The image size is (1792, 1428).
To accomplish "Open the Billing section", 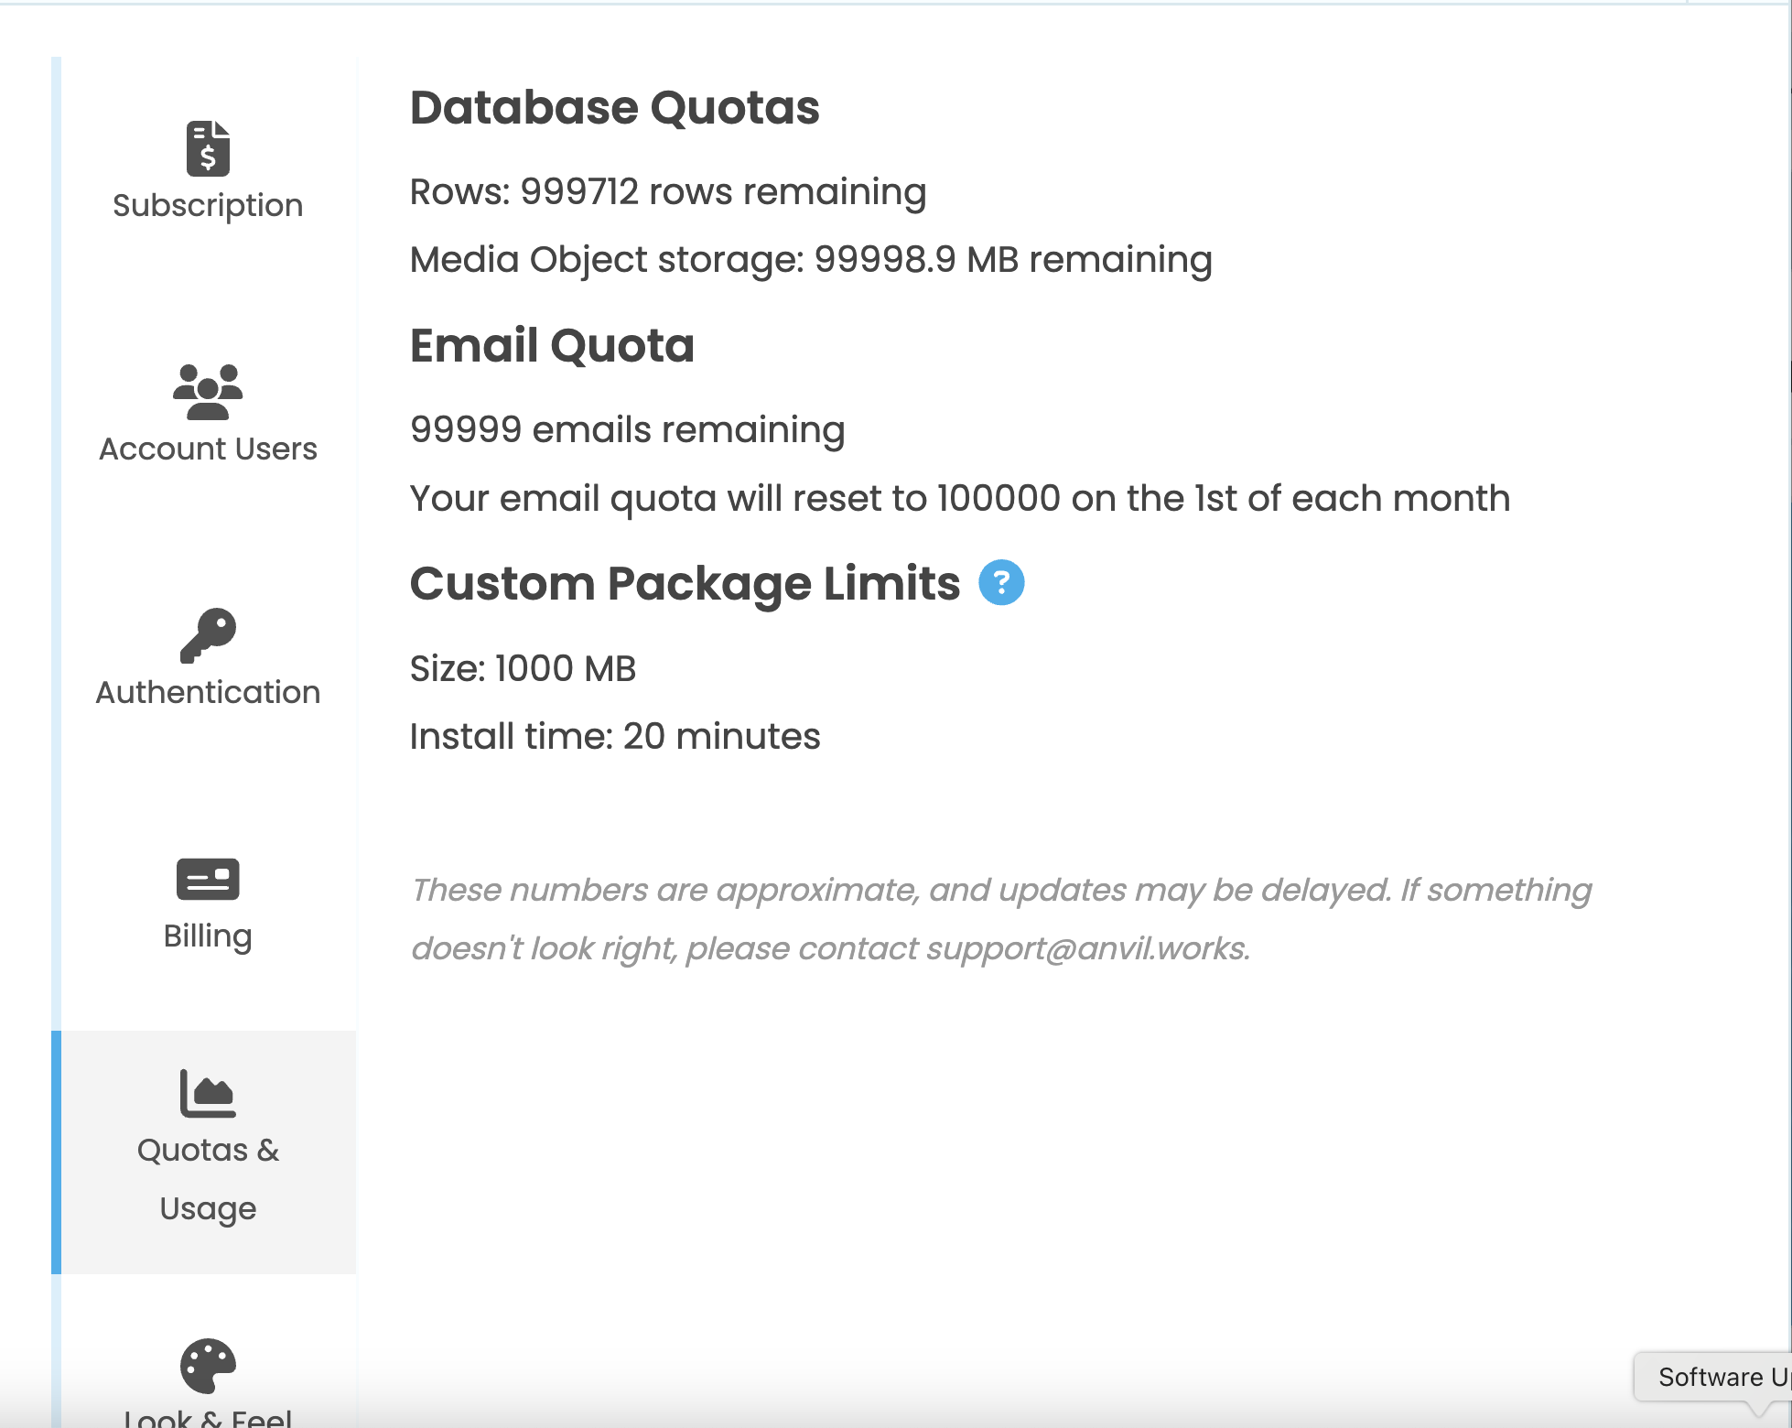I will (x=207, y=935).
